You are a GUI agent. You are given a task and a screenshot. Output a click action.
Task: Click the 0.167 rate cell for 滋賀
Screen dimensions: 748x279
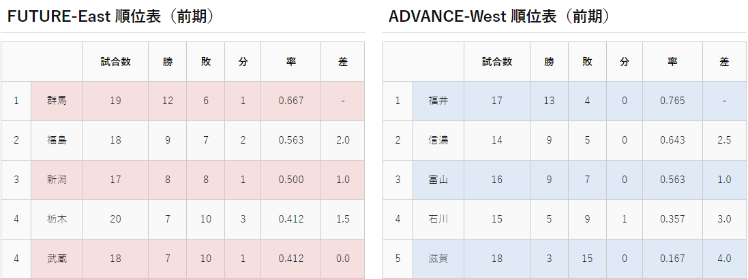click(672, 259)
